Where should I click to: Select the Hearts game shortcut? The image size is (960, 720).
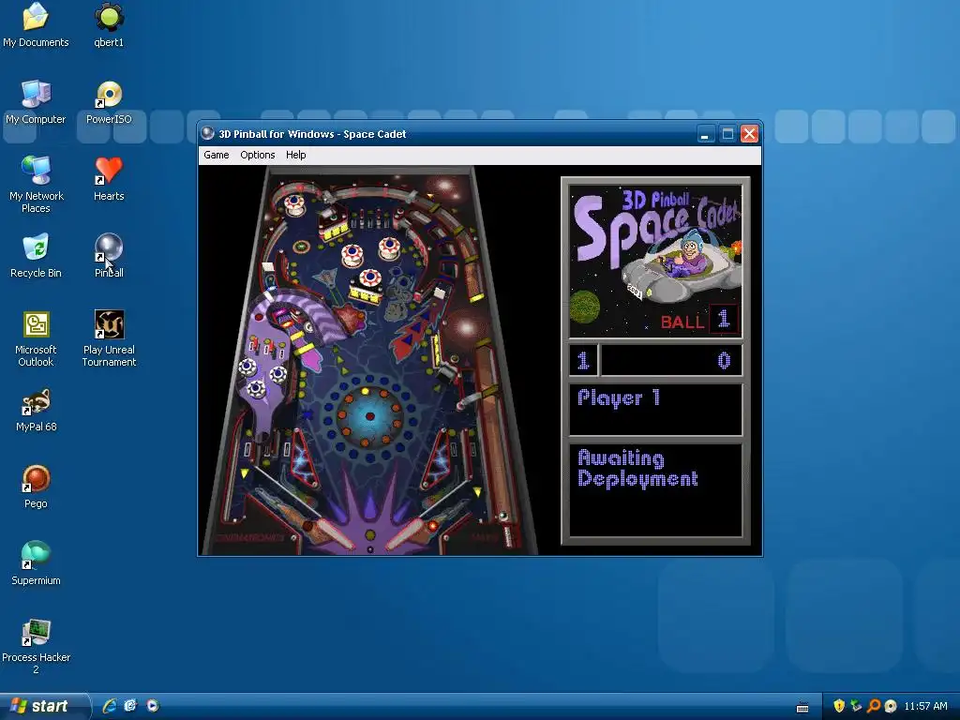click(109, 179)
